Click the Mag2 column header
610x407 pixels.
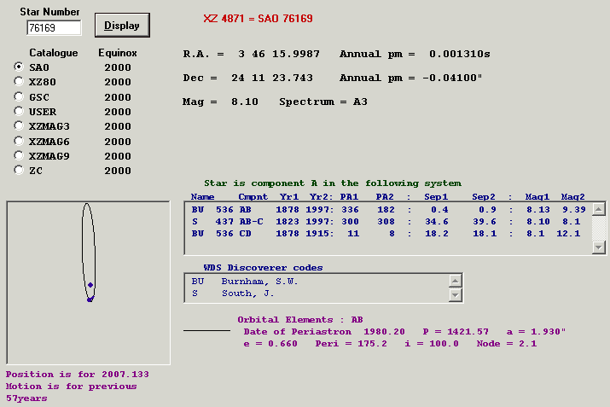coord(572,197)
